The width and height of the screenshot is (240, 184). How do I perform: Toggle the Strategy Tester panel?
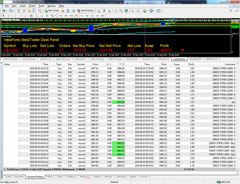pos(40,11)
